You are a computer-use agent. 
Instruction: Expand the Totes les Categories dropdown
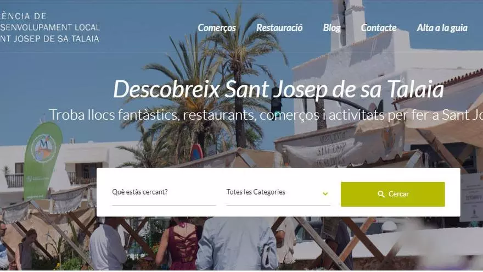[278, 193]
